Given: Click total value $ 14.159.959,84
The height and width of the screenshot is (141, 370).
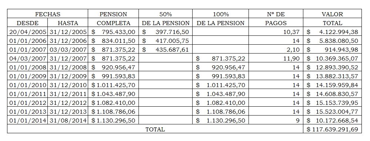Looking at the screenshot, I should coord(333,85).
